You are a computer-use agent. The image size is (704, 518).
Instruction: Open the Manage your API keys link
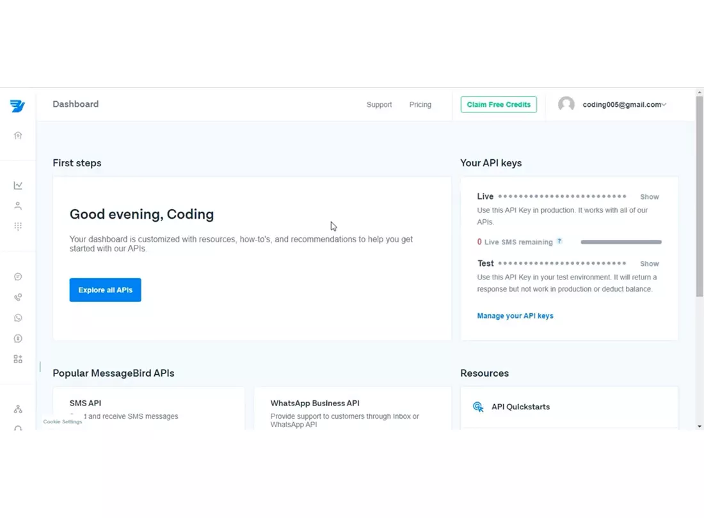click(x=515, y=316)
